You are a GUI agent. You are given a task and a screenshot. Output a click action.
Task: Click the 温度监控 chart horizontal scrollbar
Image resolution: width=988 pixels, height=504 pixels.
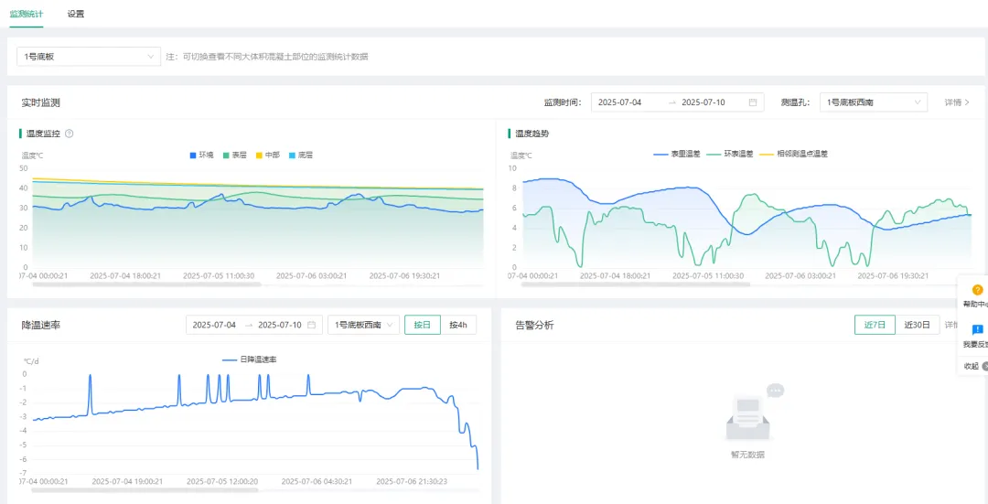click(146, 284)
